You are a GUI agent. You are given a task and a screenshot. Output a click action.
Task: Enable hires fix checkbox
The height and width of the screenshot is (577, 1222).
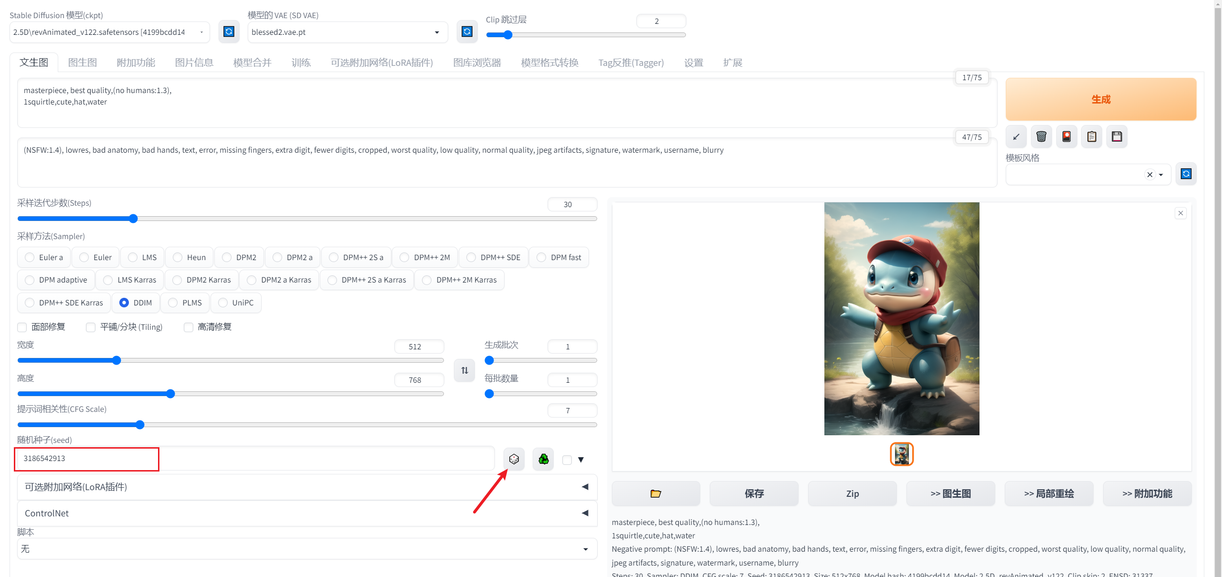point(189,327)
